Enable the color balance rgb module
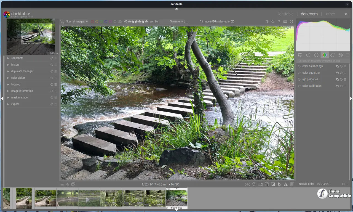353x212 pixels. (299, 66)
